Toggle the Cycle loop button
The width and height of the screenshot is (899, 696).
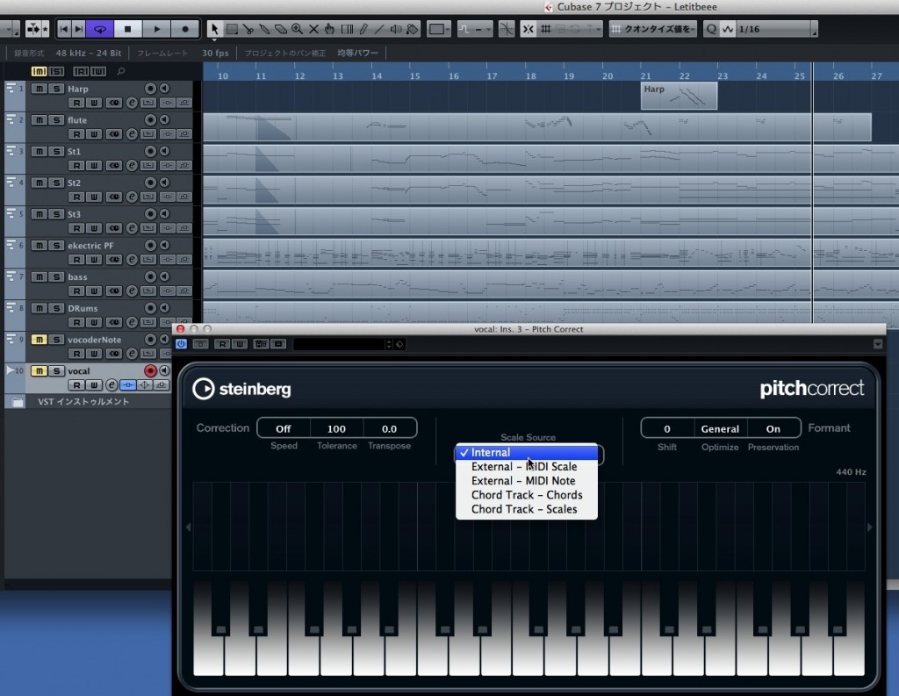(100, 29)
